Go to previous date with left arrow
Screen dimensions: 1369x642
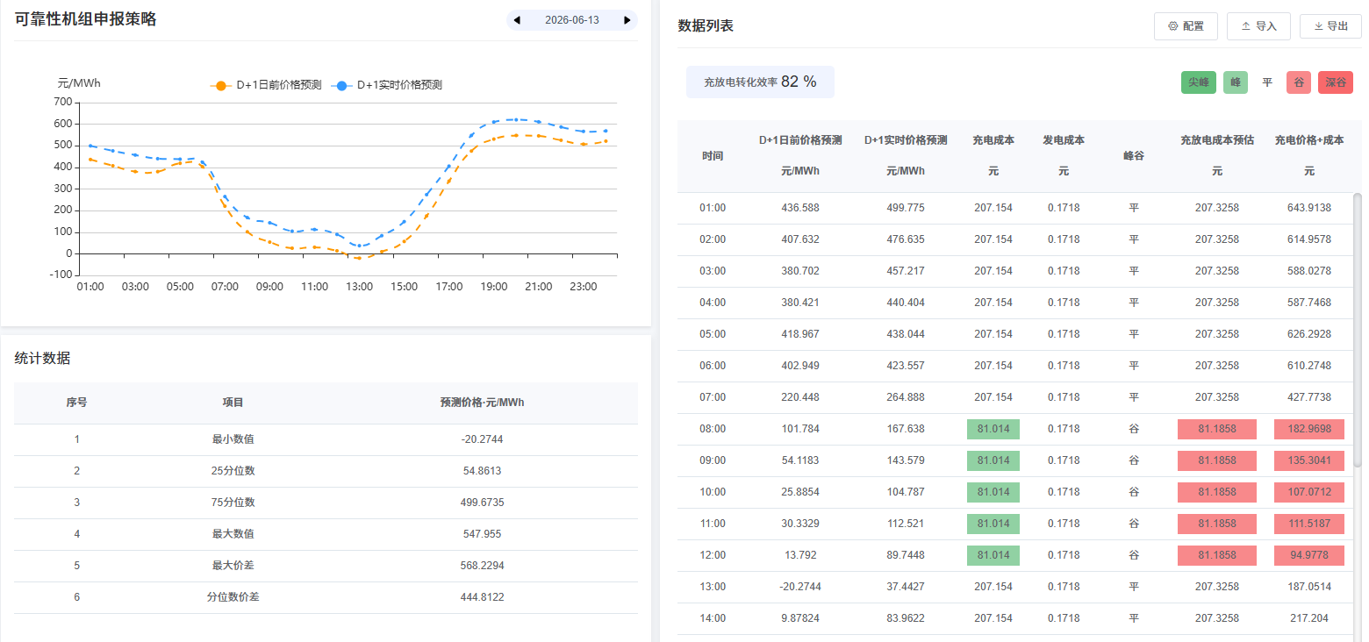(517, 19)
